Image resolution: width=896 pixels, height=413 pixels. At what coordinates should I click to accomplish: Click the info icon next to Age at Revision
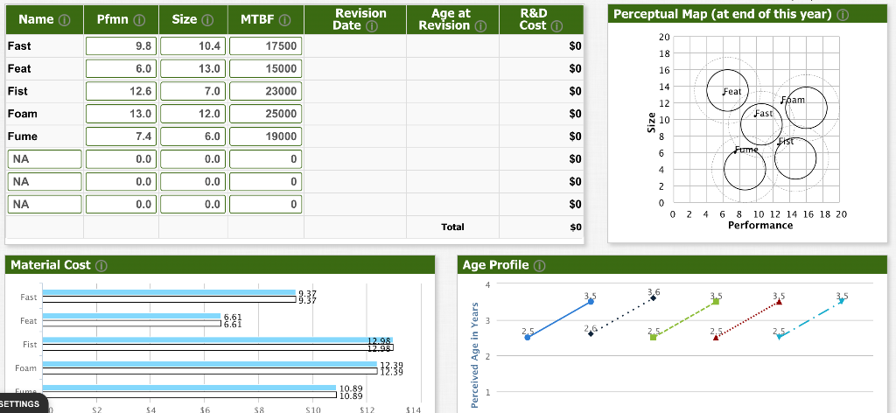tap(480, 26)
